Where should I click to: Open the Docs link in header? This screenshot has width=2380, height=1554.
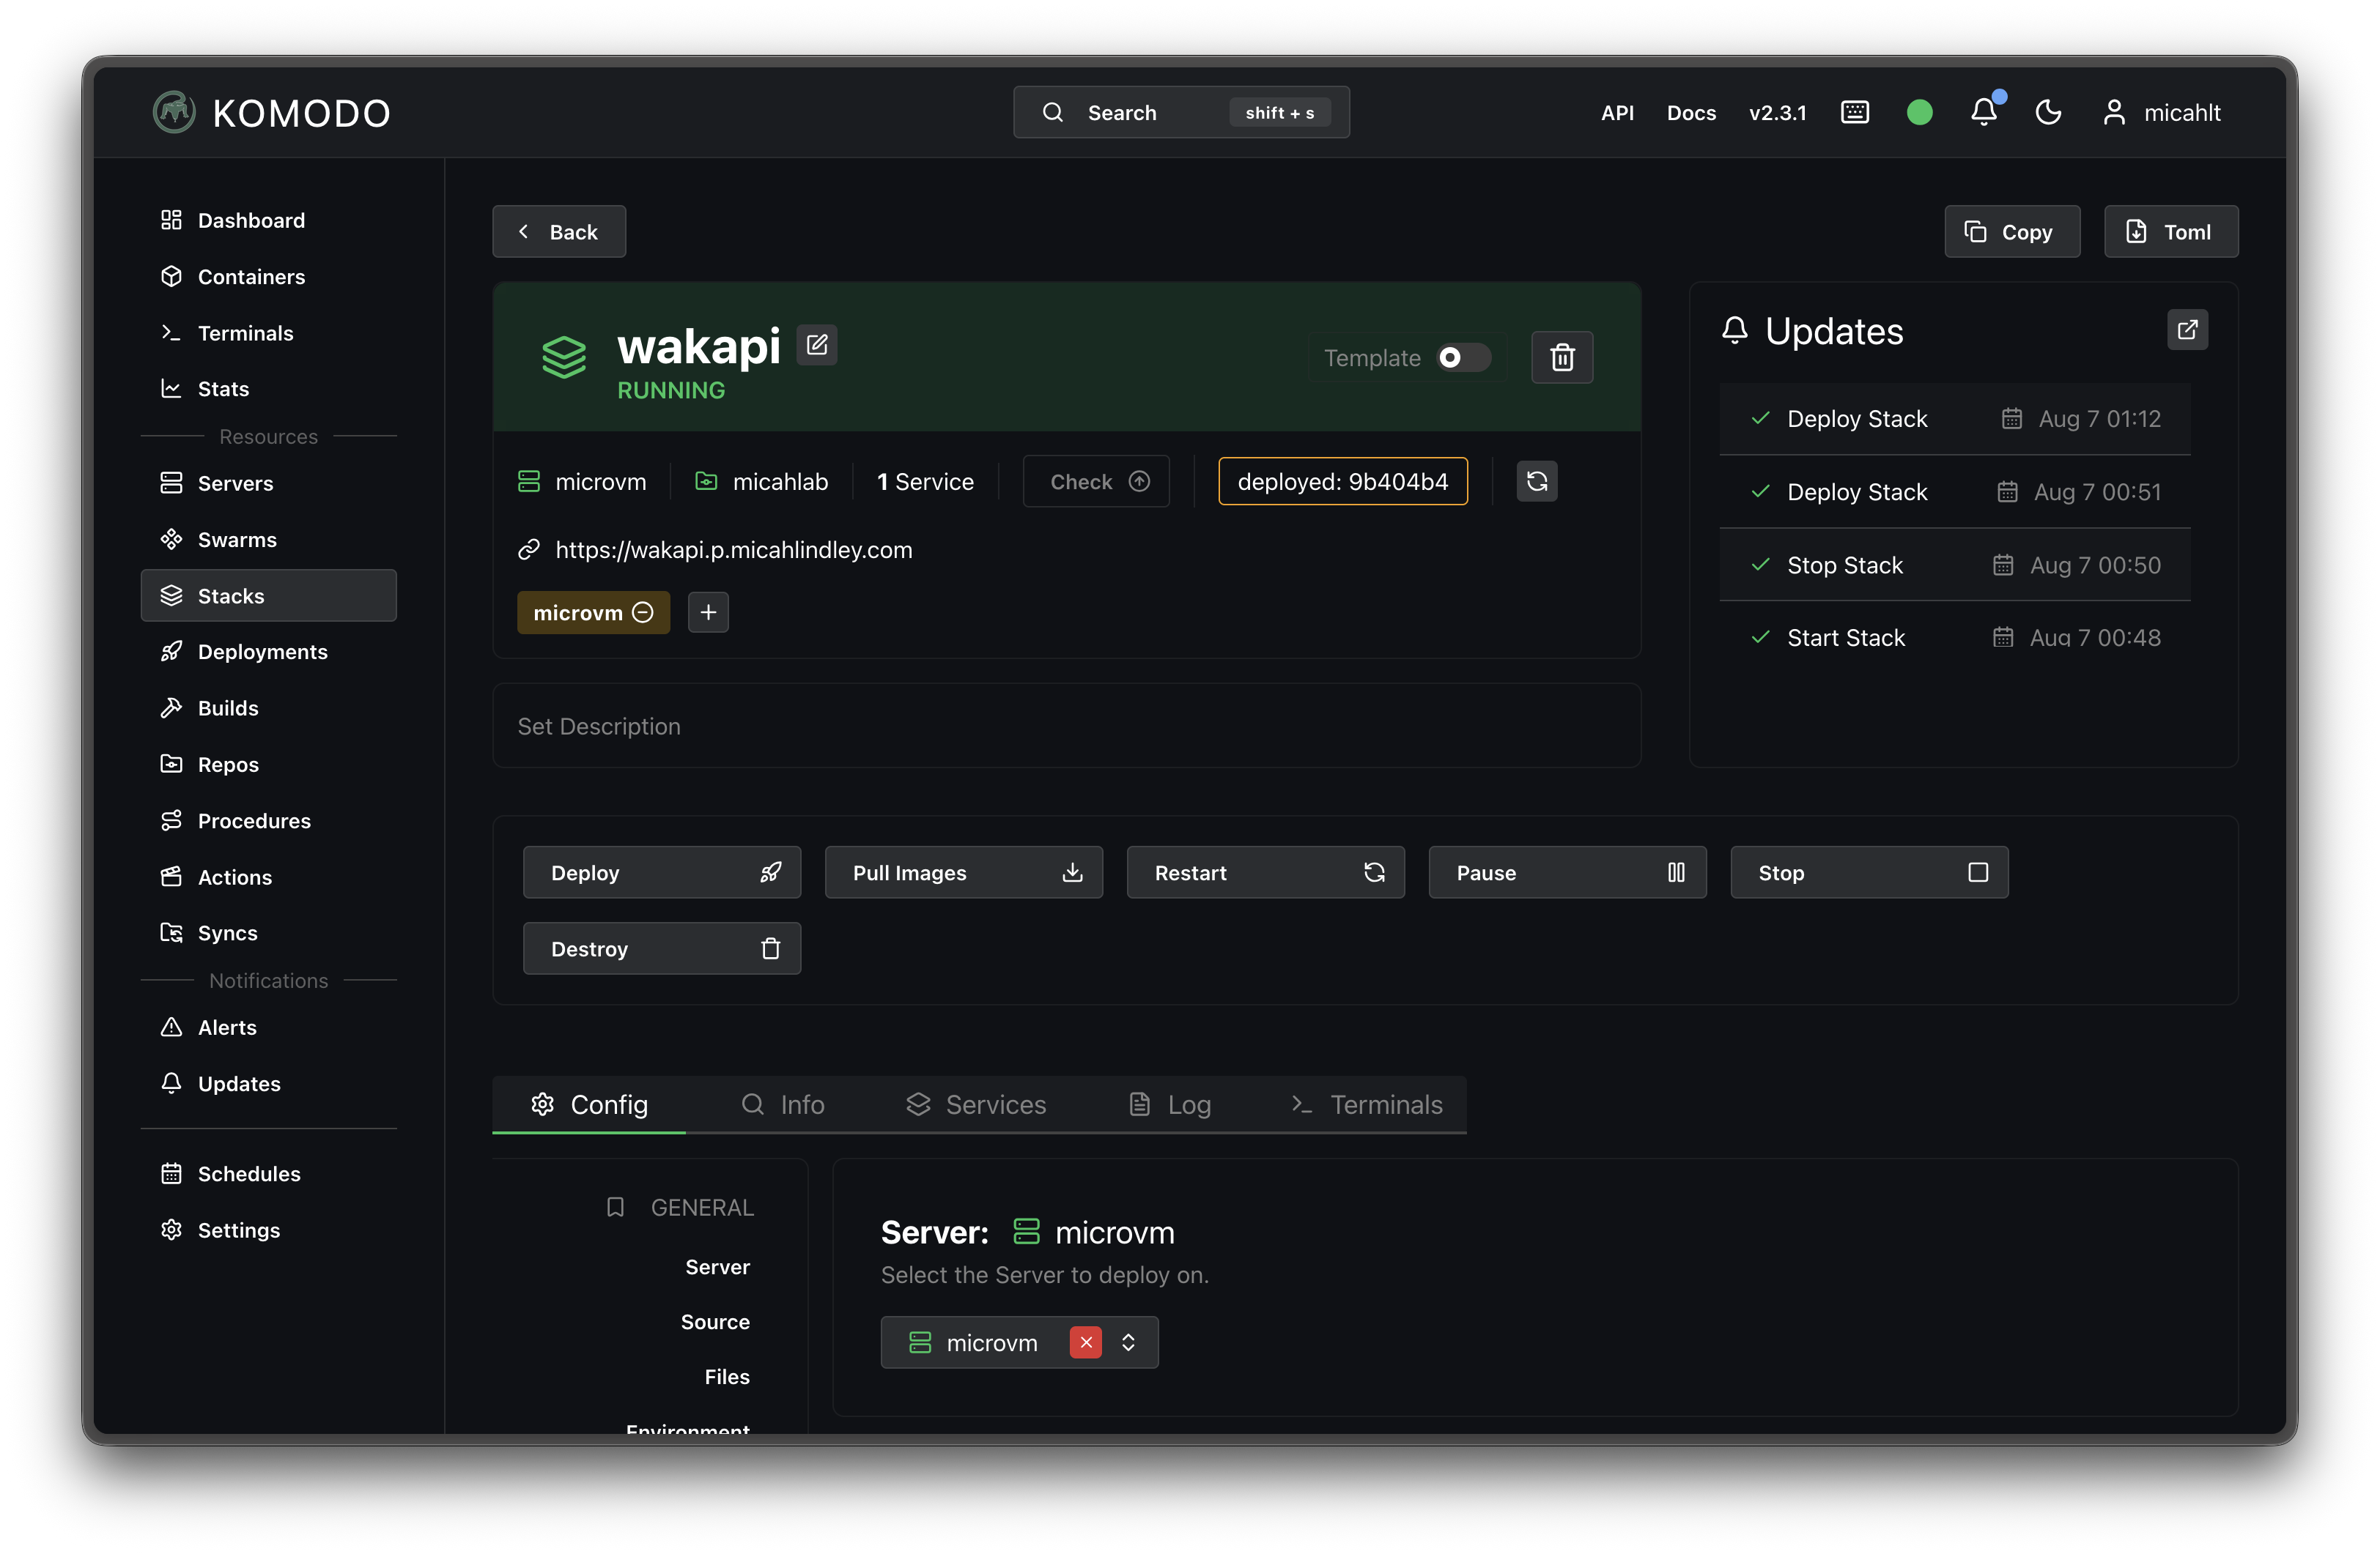(1691, 113)
